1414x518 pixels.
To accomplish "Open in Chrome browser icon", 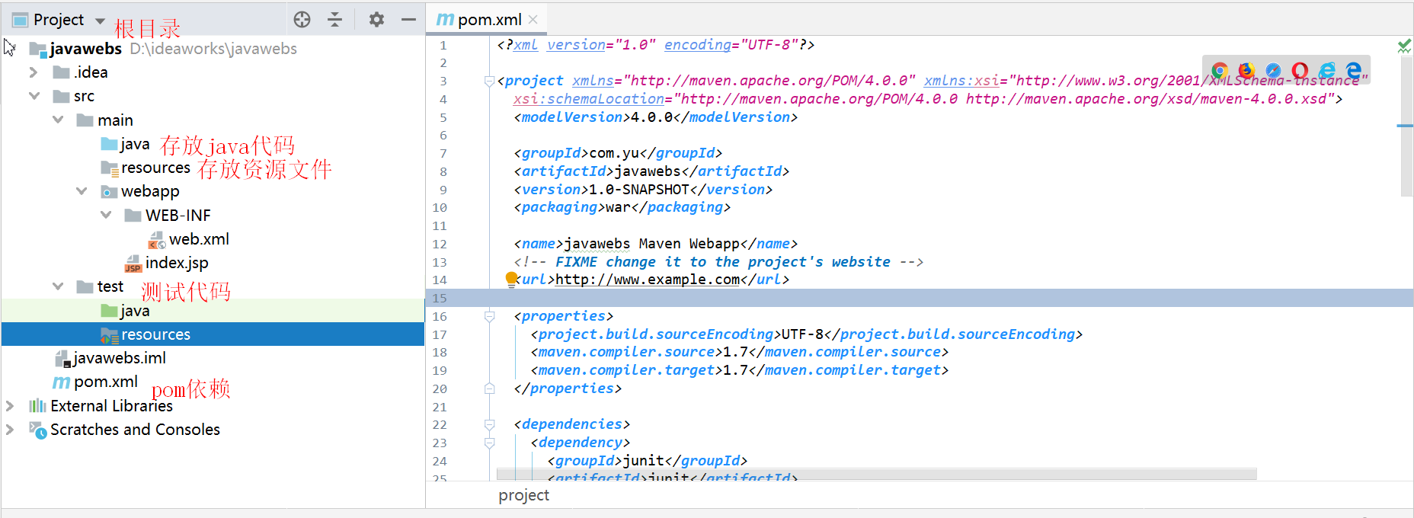I will [1220, 71].
